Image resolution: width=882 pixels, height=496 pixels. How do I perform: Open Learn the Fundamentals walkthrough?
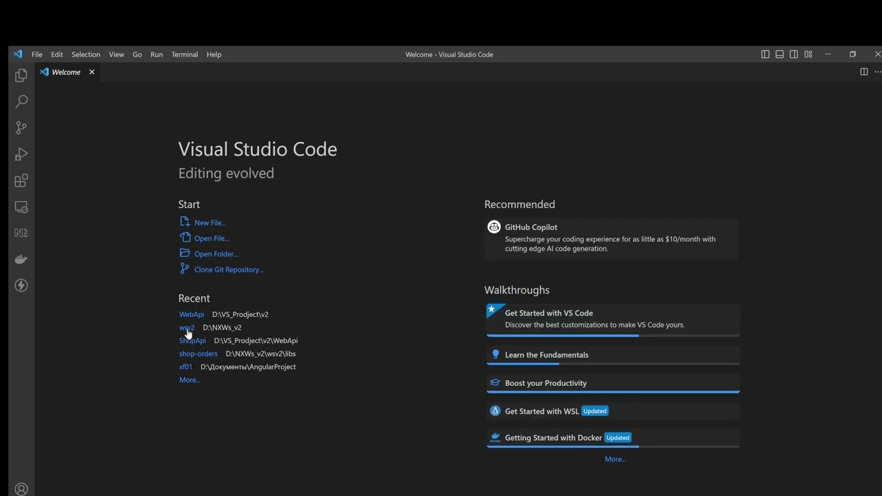point(613,355)
